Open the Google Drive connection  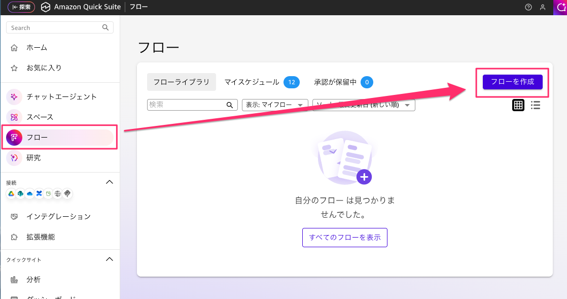tap(11, 194)
